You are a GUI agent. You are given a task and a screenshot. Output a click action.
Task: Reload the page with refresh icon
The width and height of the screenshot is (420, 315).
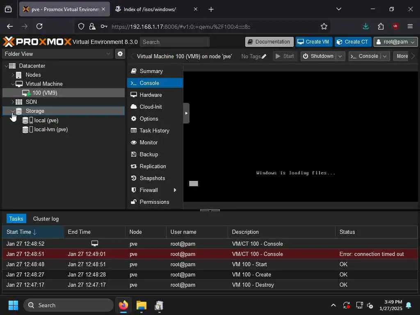pyautogui.click(x=39, y=26)
